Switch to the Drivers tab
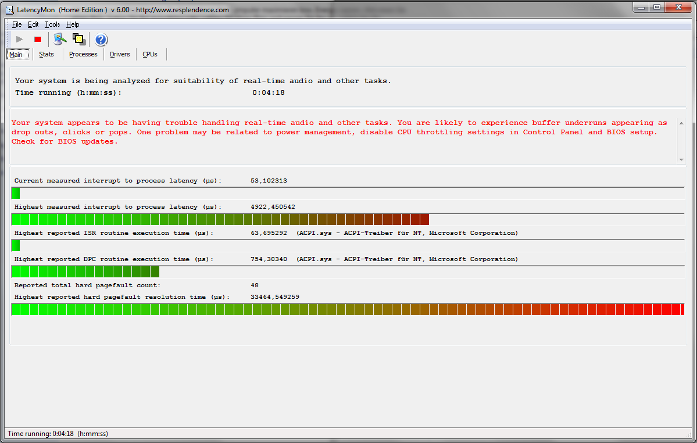 coord(120,54)
